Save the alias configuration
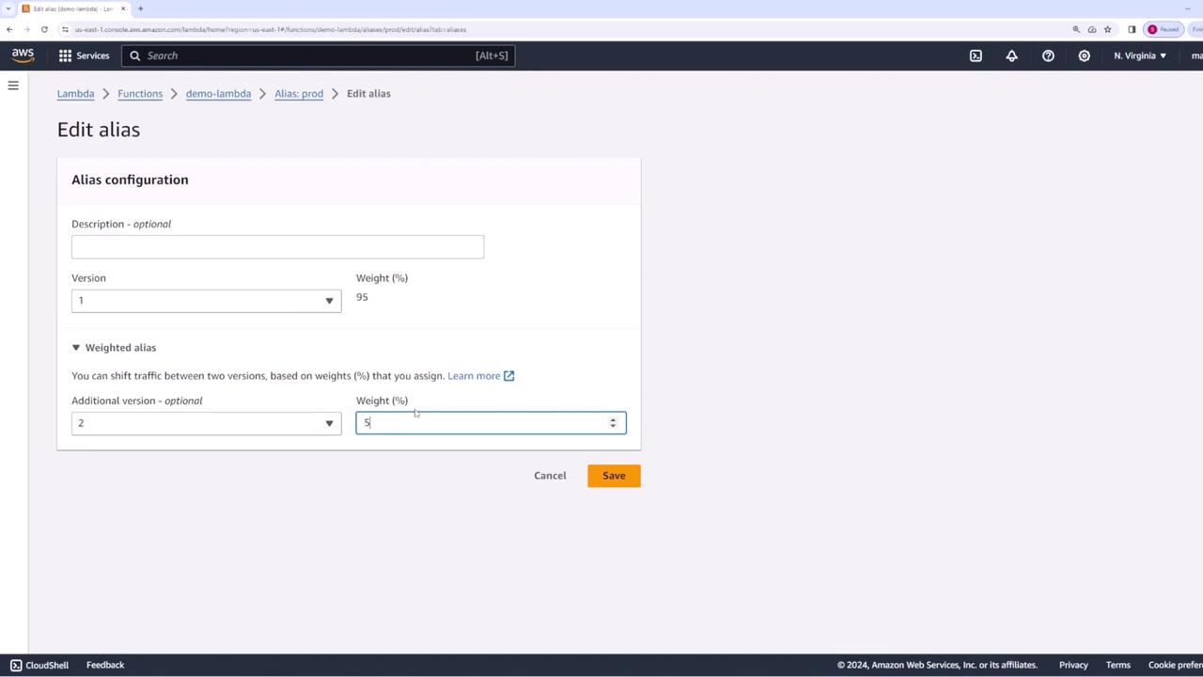 pyautogui.click(x=614, y=476)
